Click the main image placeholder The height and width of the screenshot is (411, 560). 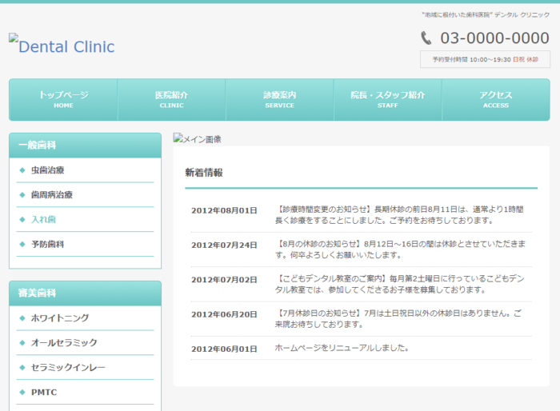198,139
